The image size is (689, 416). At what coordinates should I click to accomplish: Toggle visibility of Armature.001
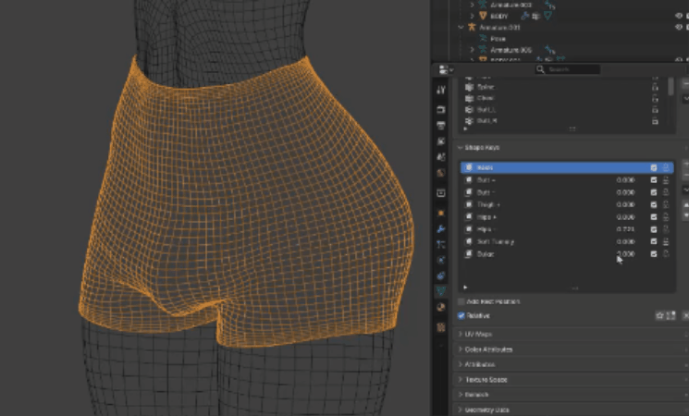click(x=679, y=27)
